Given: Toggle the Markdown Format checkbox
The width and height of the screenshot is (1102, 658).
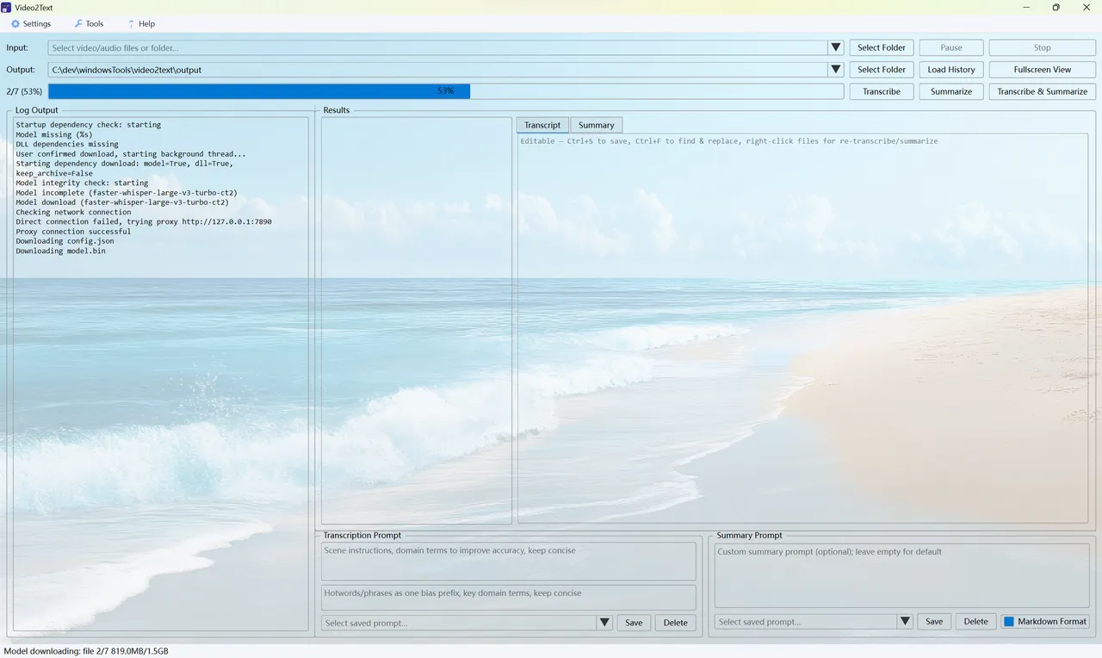Looking at the screenshot, I should coord(1045,622).
